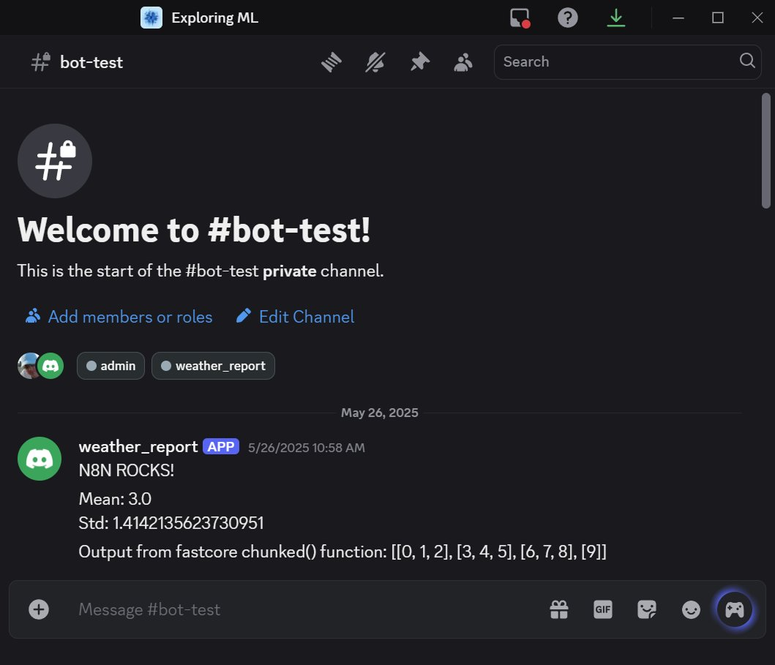The height and width of the screenshot is (665, 775).
Task: Select the admin role pill
Action: point(110,365)
